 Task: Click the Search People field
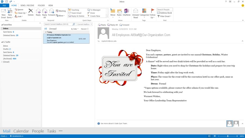coord(165,10)
